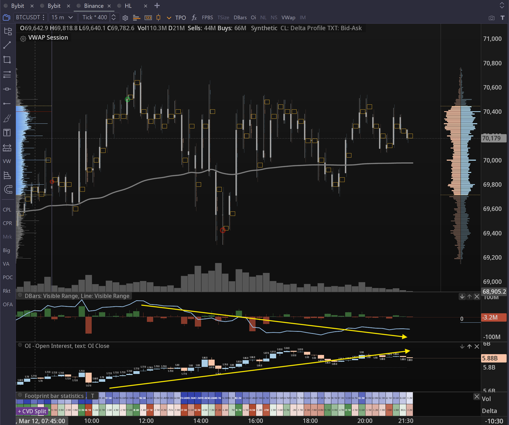509x425 pixels.
Task: Select the ruler measure tool
Action: coord(7,147)
